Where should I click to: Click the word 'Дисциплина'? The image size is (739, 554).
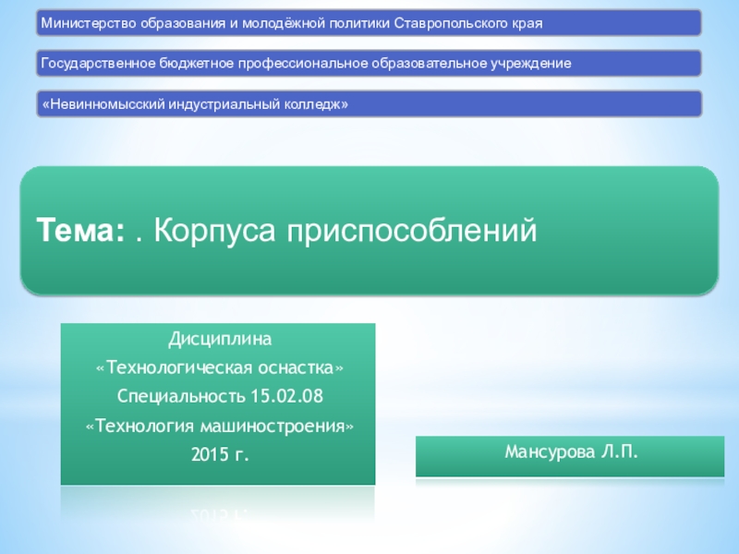220,339
